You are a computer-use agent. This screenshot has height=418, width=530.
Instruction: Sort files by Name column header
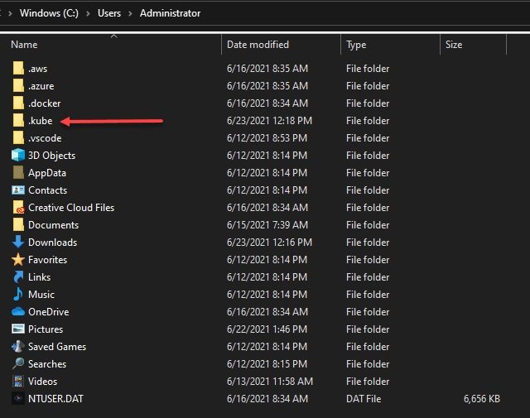coord(25,45)
